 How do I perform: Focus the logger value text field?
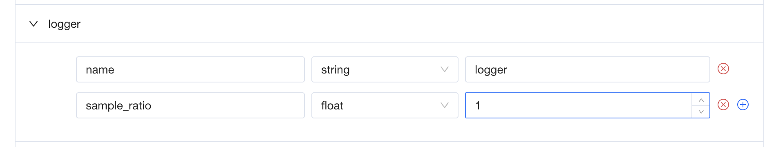588,69
